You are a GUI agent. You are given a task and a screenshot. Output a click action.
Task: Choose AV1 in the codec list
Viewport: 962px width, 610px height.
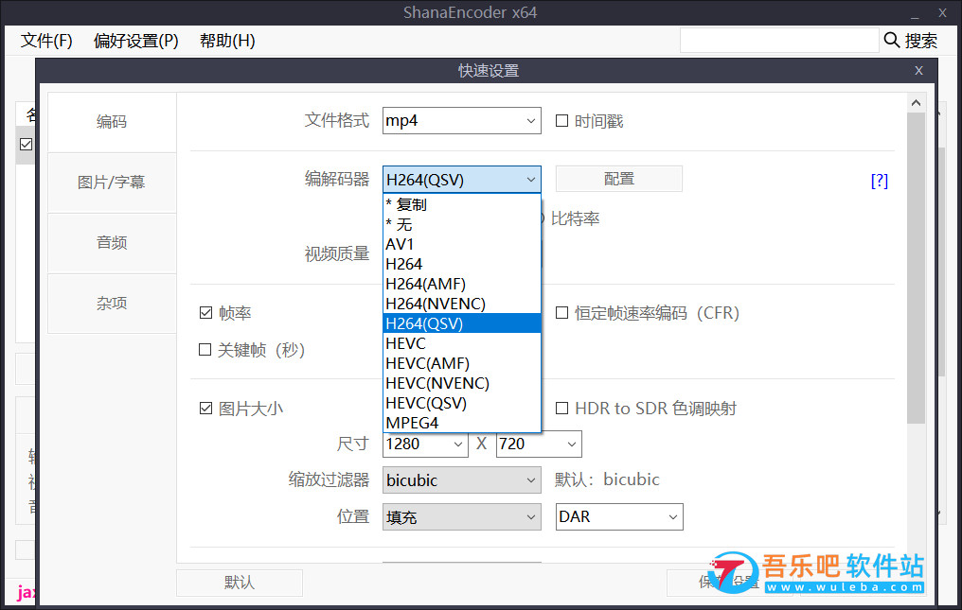click(461, 244)
